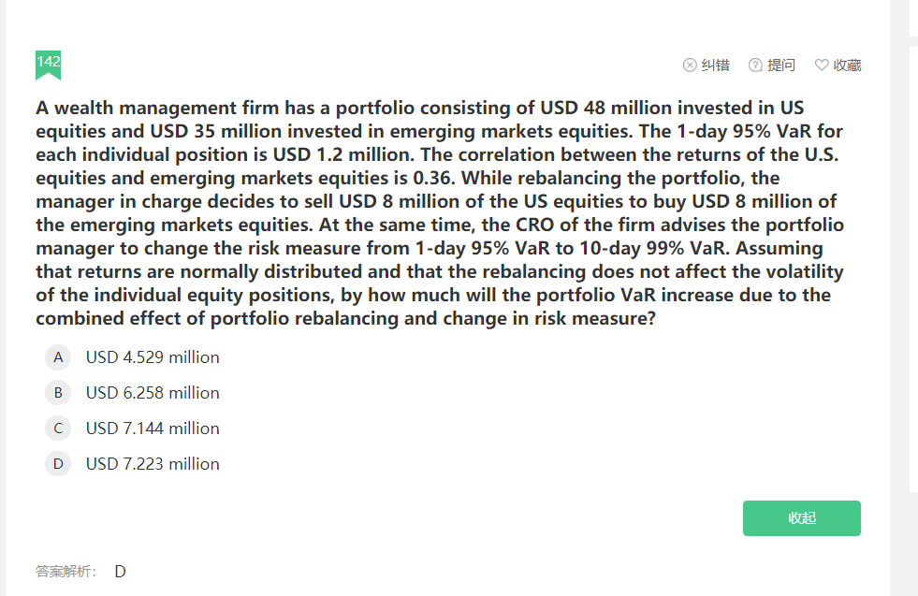Select radio option D circle

(x=58, y=464)
